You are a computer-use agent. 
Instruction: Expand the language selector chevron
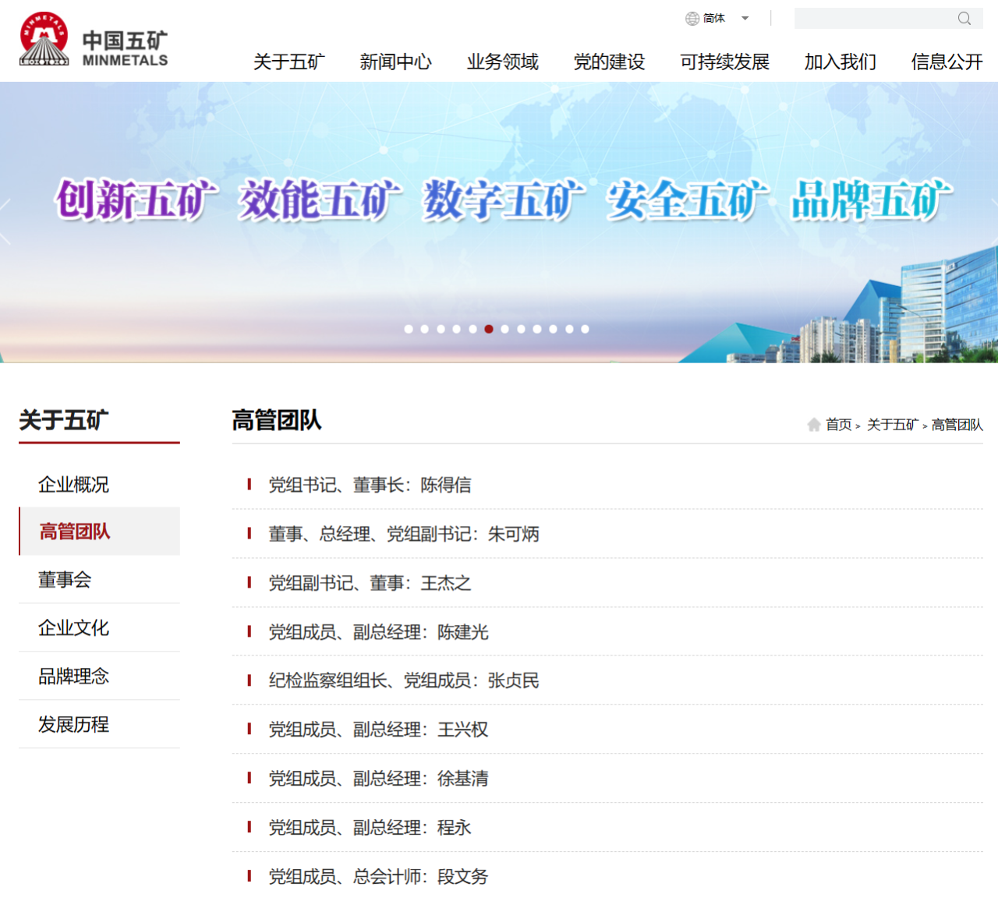[745, 18]
